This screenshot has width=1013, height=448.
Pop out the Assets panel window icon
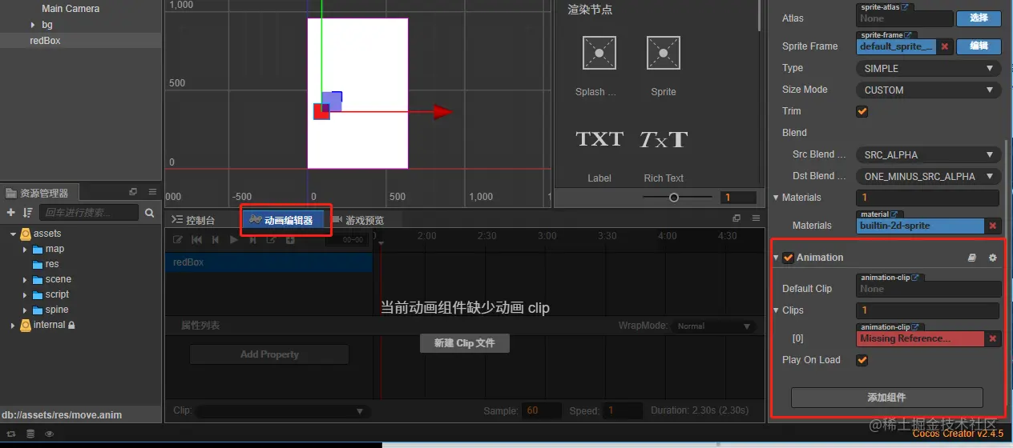coord(134,192)
